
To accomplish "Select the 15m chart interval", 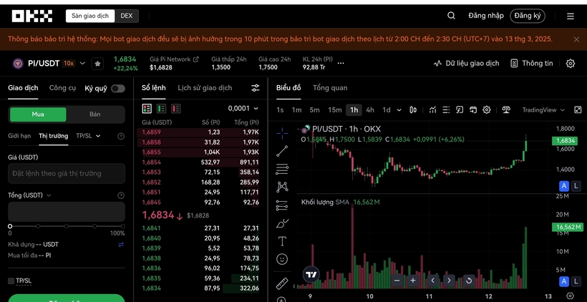I will (335, 110).
